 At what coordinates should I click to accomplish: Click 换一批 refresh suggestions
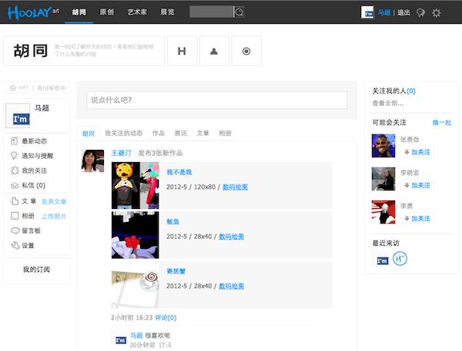(442, 123)
